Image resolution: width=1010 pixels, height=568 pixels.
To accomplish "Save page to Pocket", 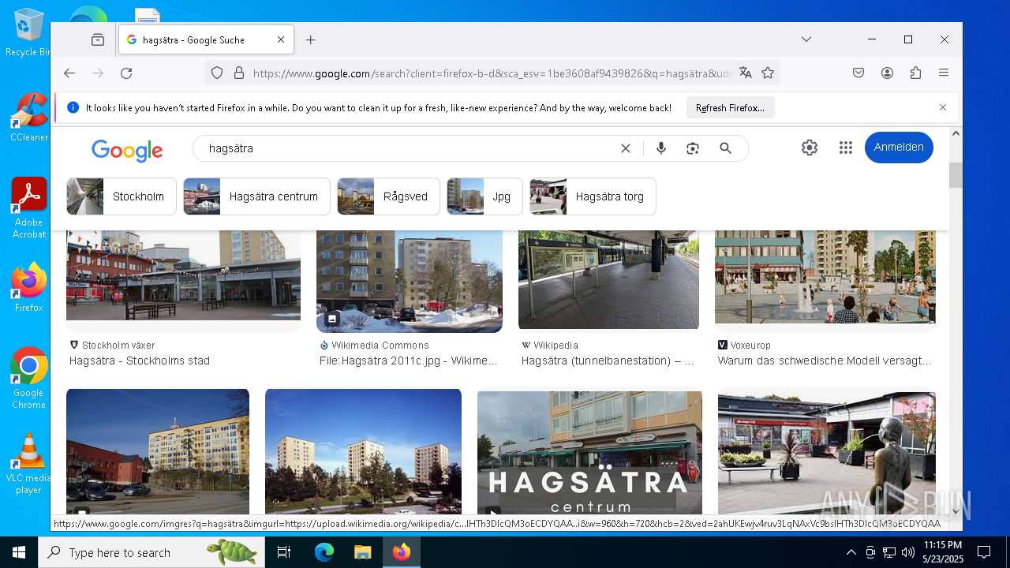I will click(858, 73).
